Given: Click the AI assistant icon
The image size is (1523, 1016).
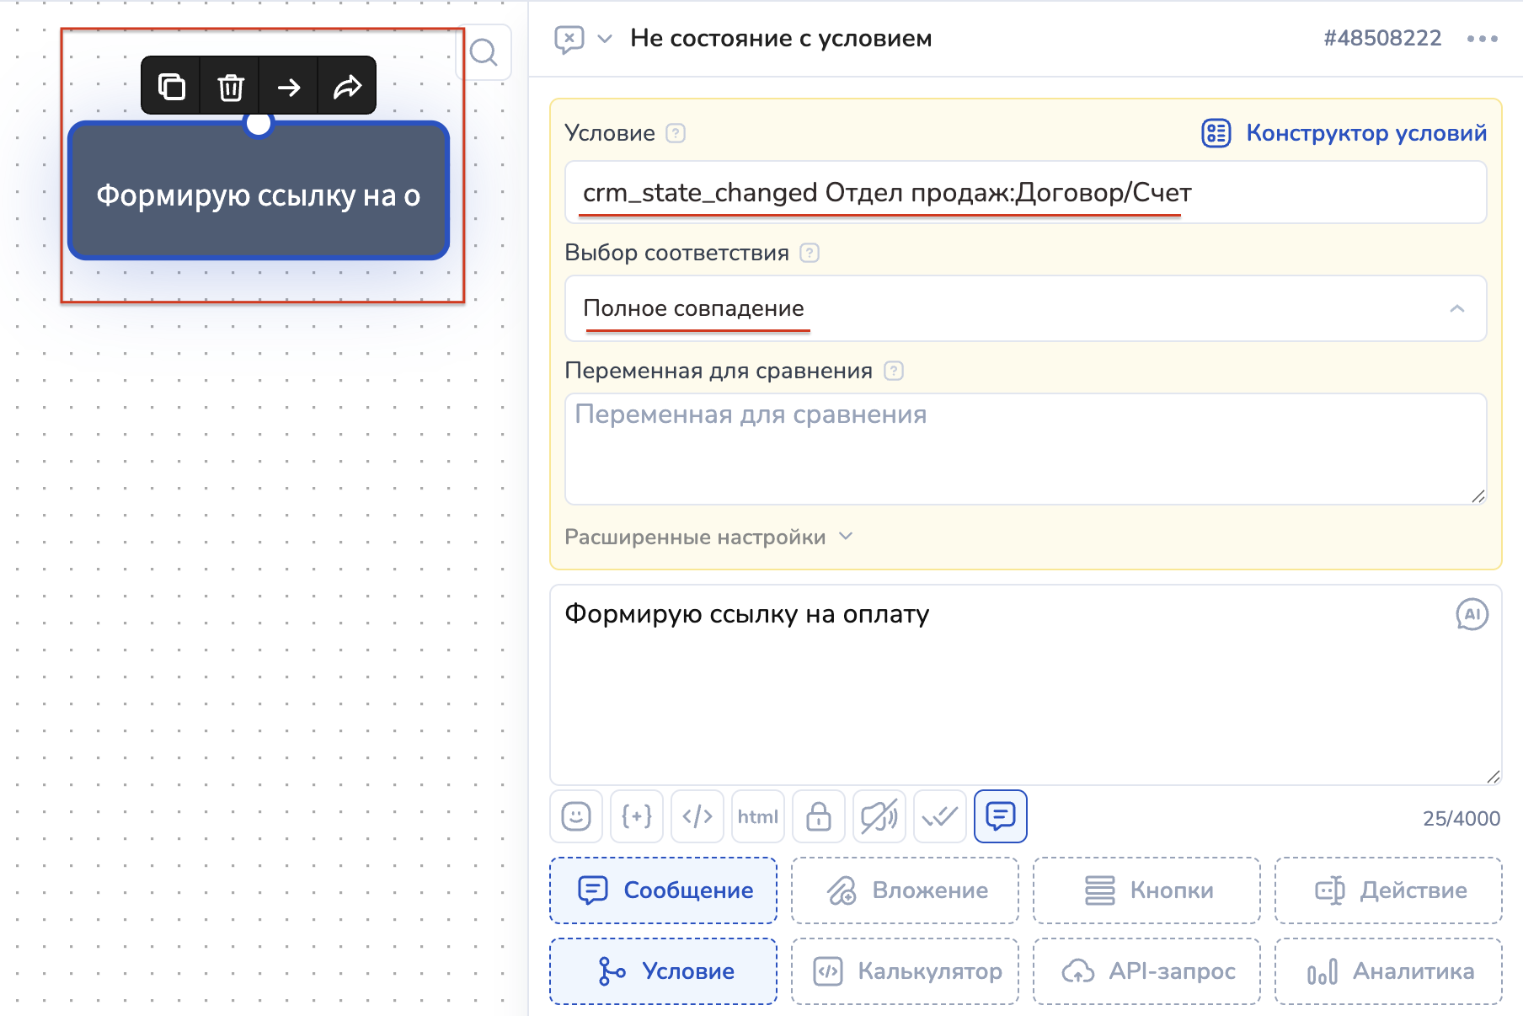Looking at the screenshot, I should pos(1472,614).
